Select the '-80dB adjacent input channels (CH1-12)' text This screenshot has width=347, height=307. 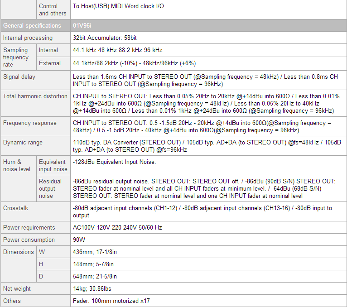(x=125, y=208)
